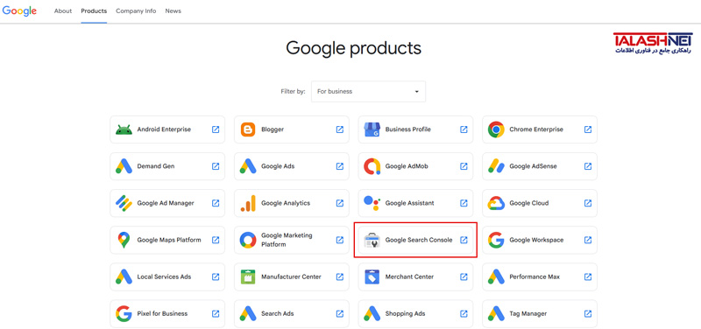
Task: Open the Search Ads link text
Action: (x=278, y=314)
